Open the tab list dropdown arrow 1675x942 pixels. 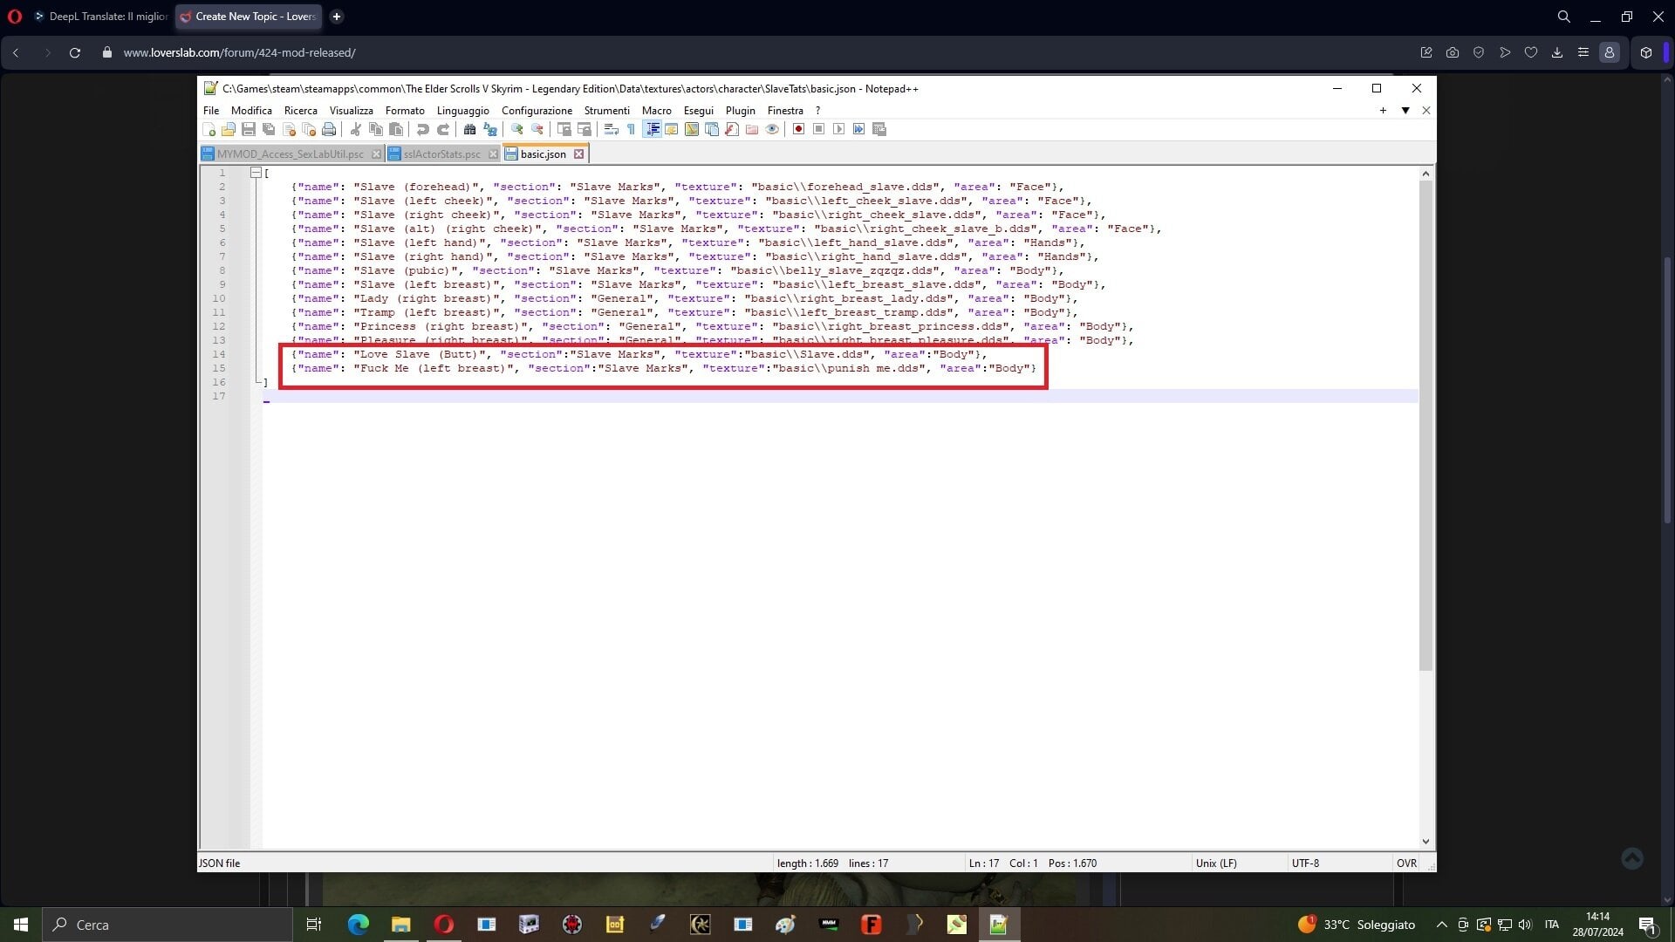[1405, 111]
